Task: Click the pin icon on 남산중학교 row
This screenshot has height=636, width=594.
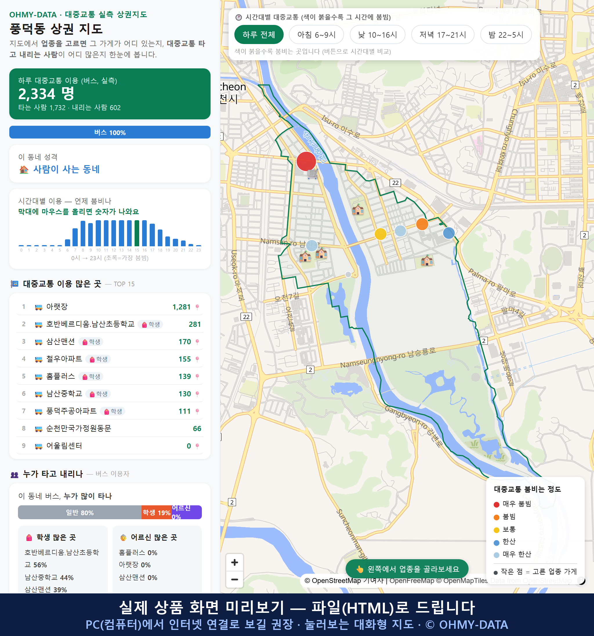Action: [197, 394]
